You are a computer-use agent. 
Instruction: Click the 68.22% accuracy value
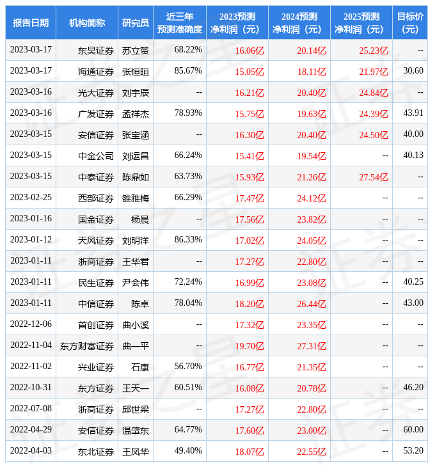coord(188,49)
